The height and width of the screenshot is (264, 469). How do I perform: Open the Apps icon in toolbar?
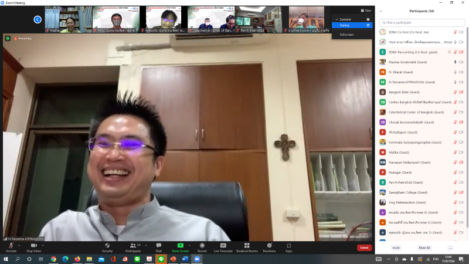pyautogui.click(x=288, y=245)
